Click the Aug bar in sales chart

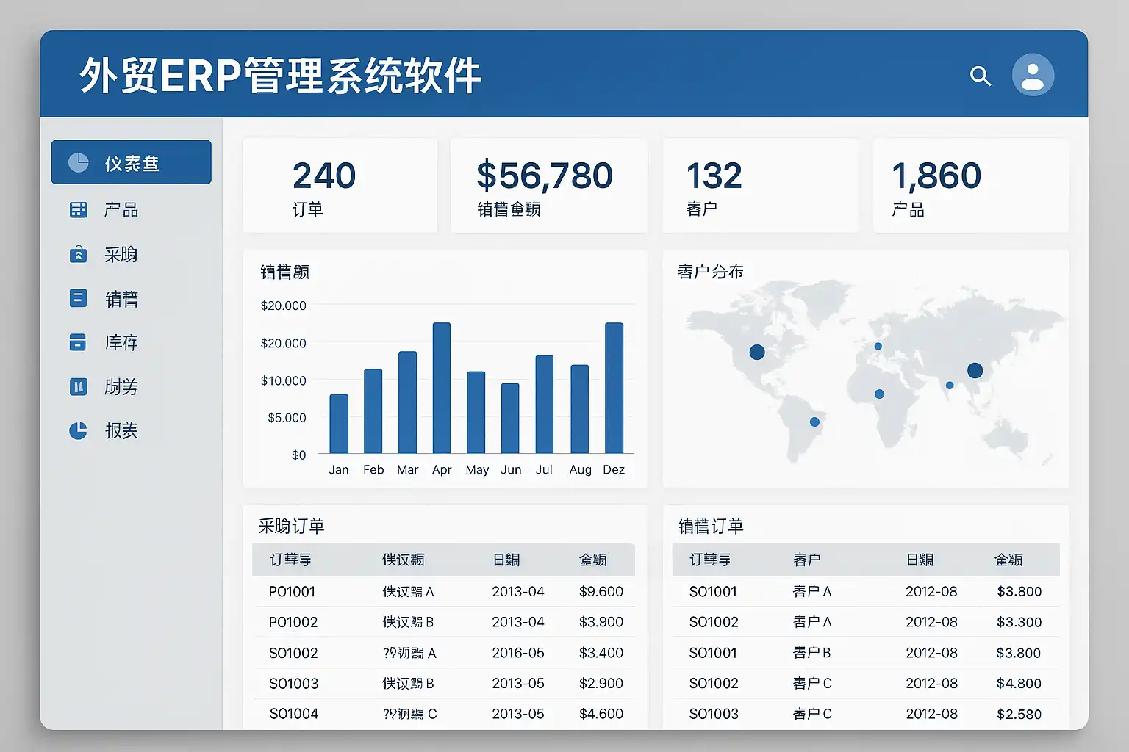coord(580,409)
